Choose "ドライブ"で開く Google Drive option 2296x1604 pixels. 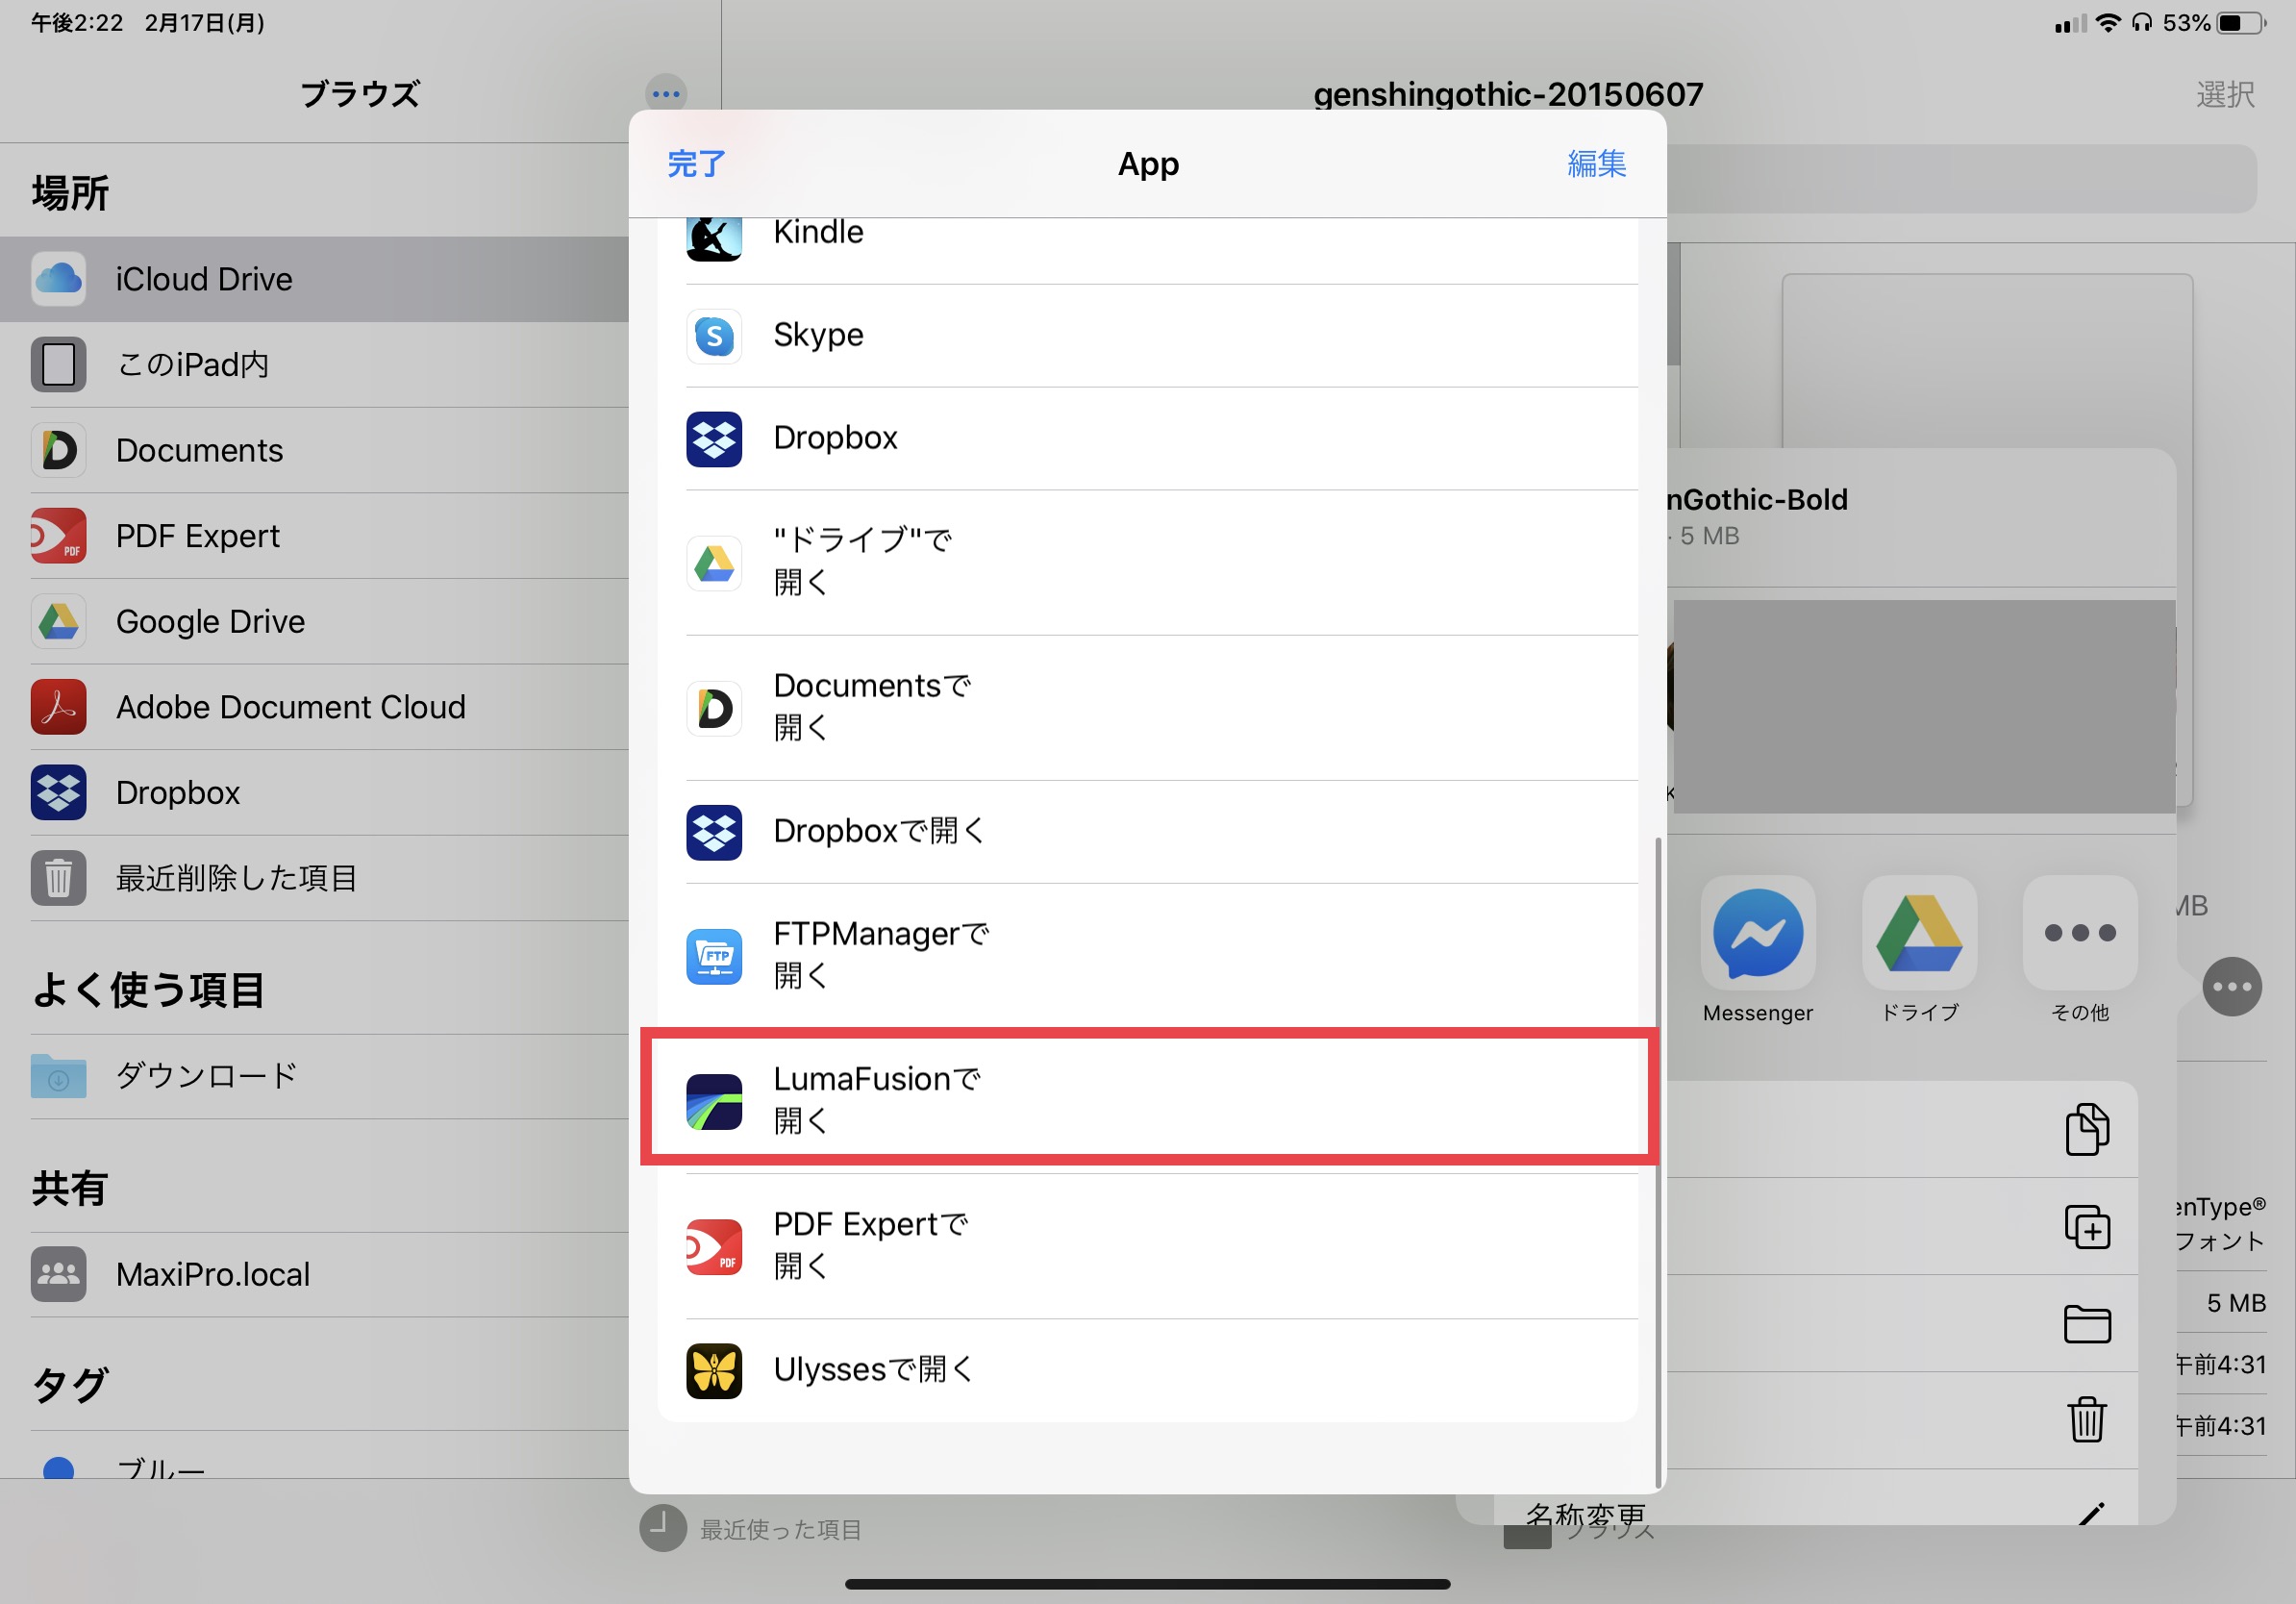click(1146, 562)
